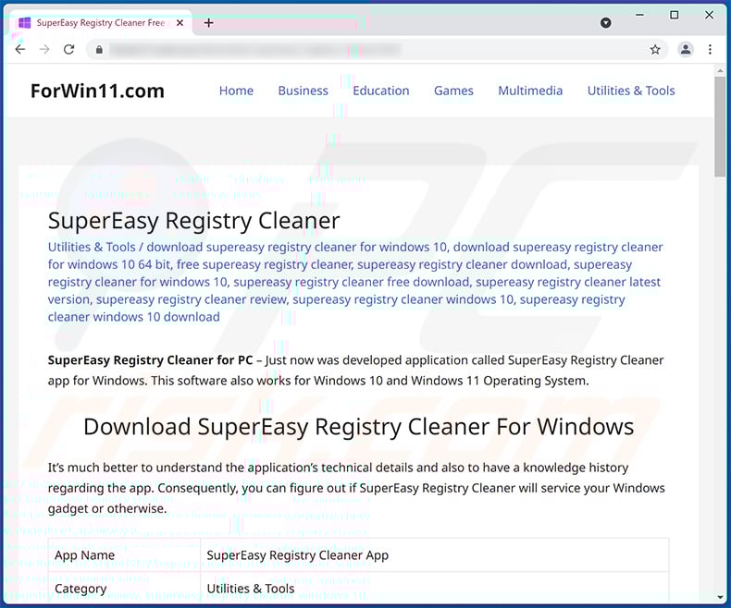Click the padlock site info icon
The height and width of the screenshot is (608, 731).
point(99,50)
